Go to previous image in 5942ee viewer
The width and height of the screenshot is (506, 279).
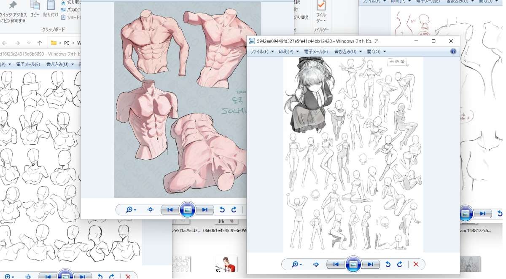click(x=336, y=264)
